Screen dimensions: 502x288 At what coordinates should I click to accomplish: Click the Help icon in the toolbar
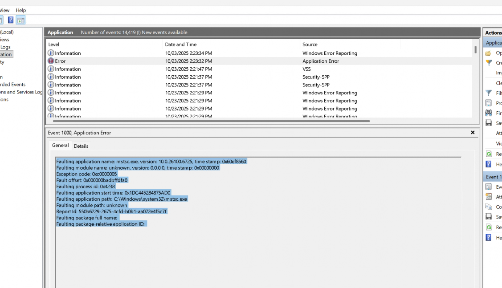click(11, 20)
